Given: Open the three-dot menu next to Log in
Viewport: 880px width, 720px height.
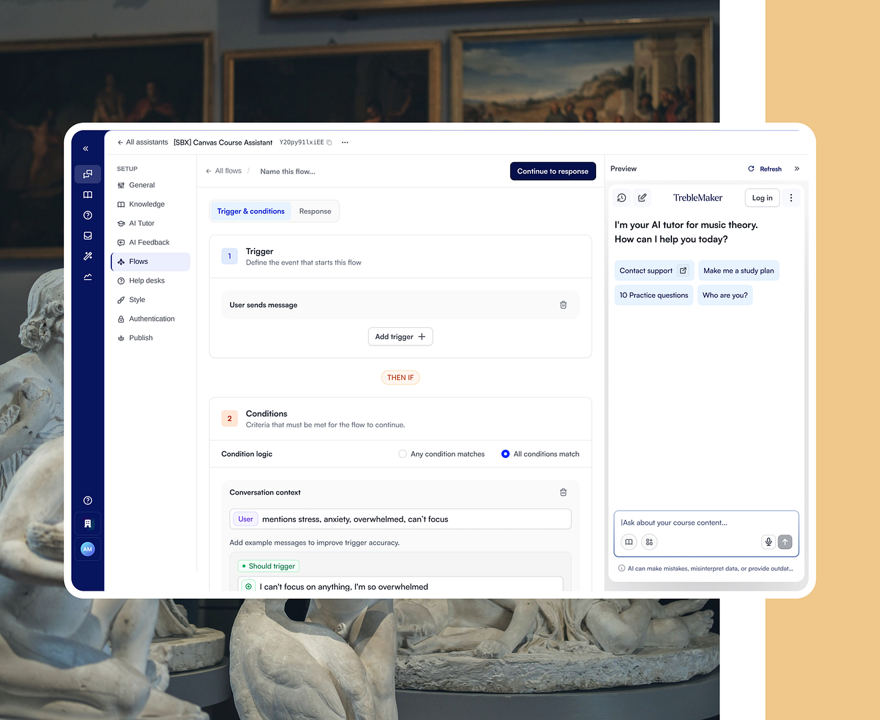Looking at the screenshot, I should point(791,197).
